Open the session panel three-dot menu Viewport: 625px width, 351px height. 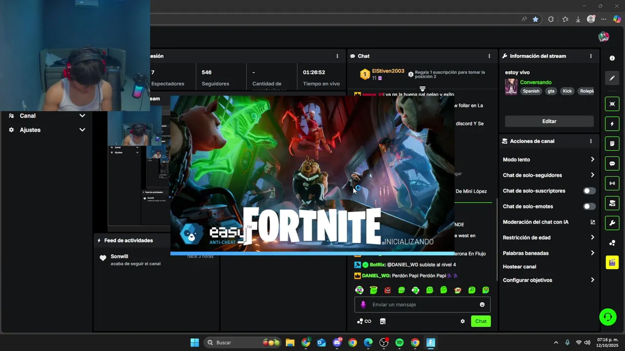click(x=337, y=56)
